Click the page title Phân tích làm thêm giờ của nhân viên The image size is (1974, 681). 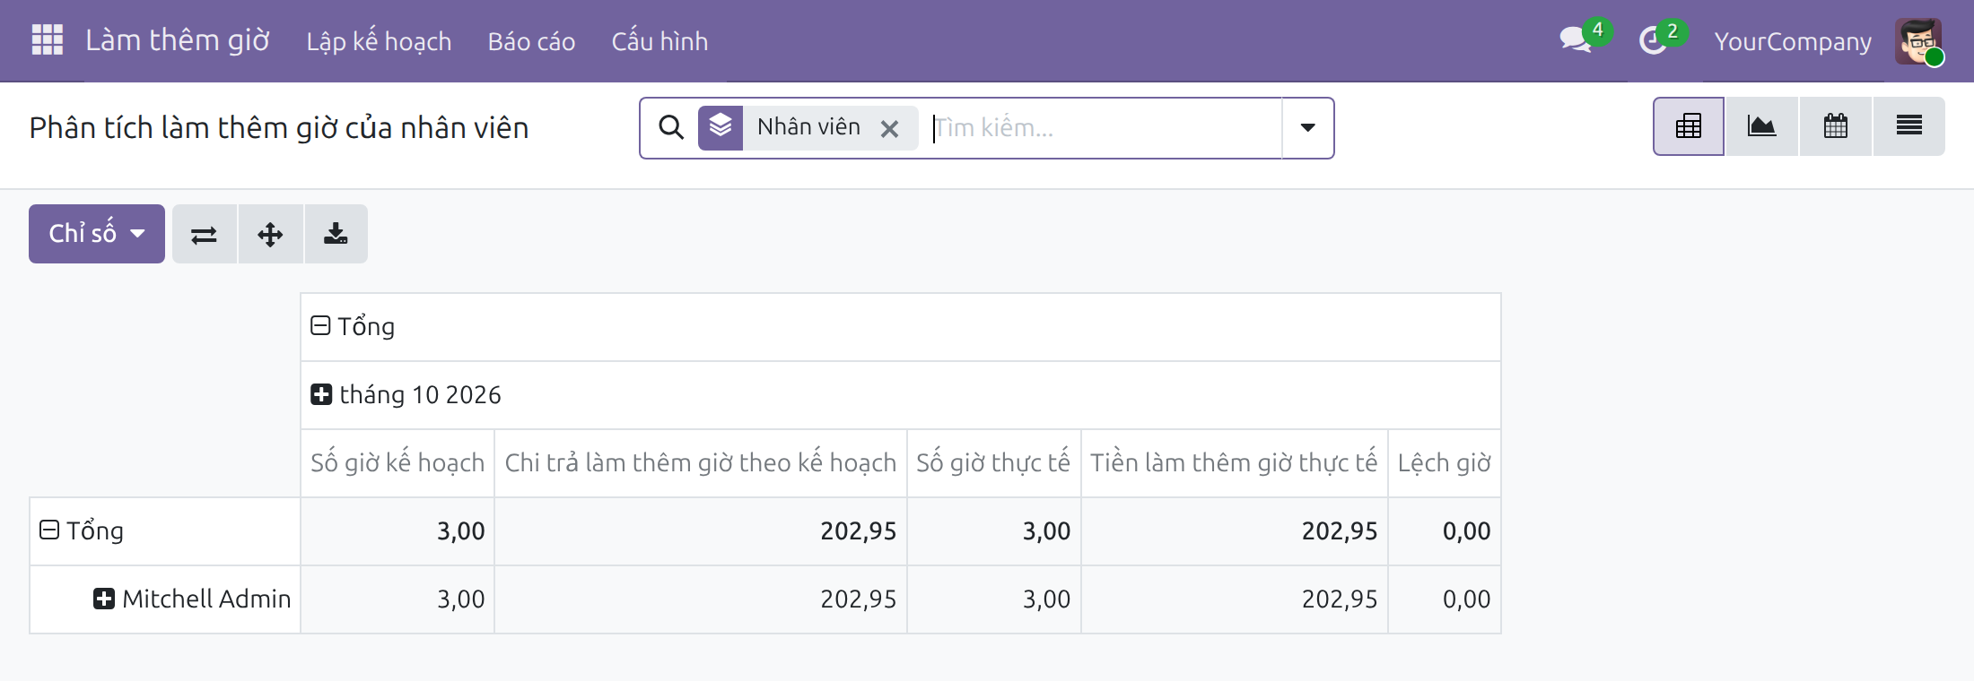pos(279,128)
